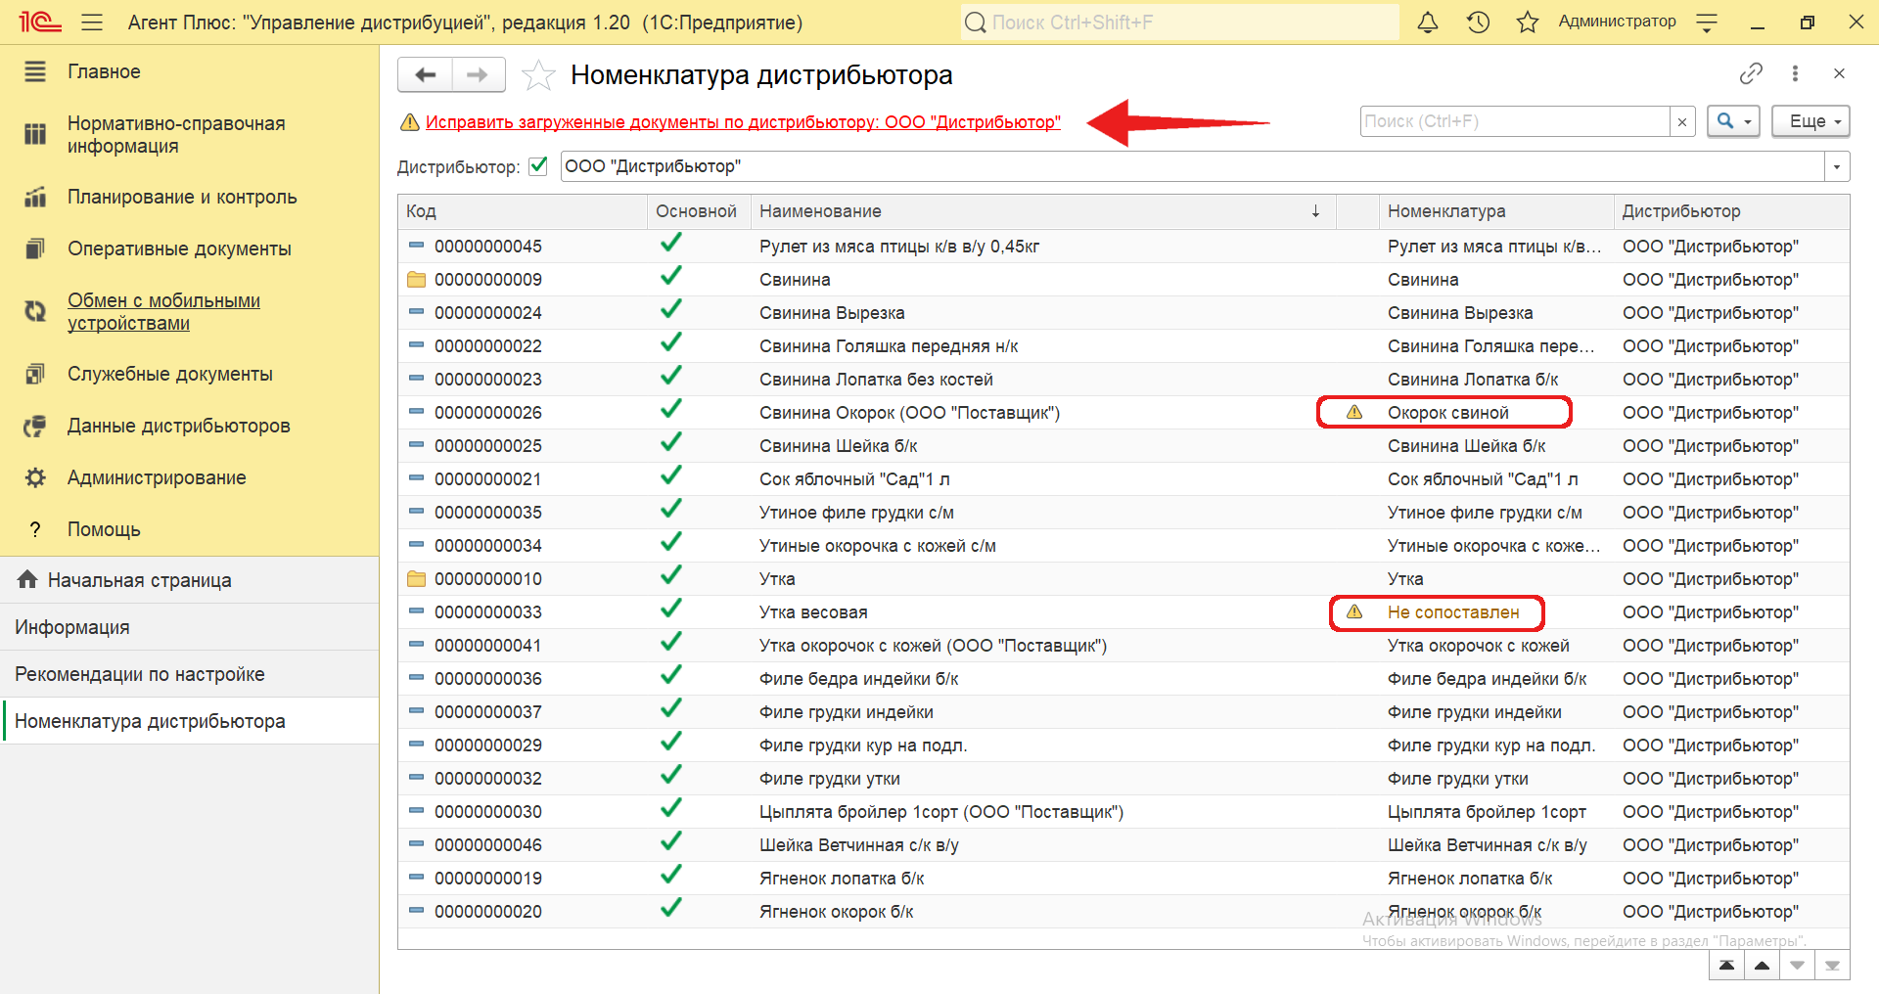
Task: Click folder icon of row 0000000010
Action: point(416,579)
